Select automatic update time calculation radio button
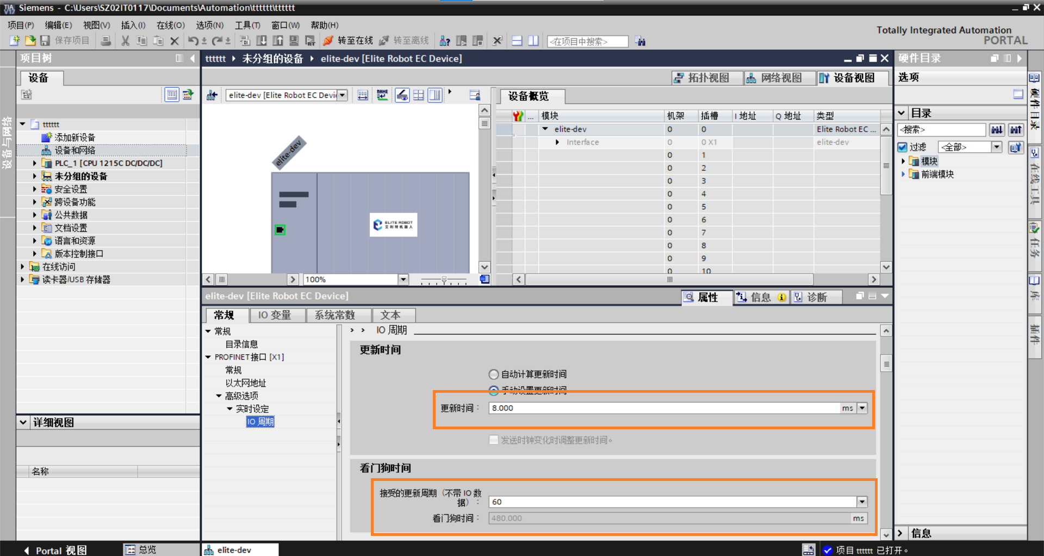Image resolution: width=1044 pixels, height=556 pixels. click(494, 374)
